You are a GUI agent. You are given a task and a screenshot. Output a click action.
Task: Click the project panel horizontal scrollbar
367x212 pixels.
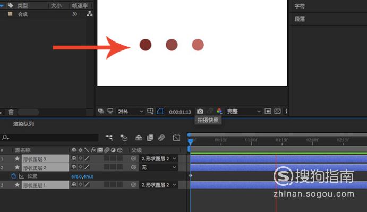tap(28, 112)
